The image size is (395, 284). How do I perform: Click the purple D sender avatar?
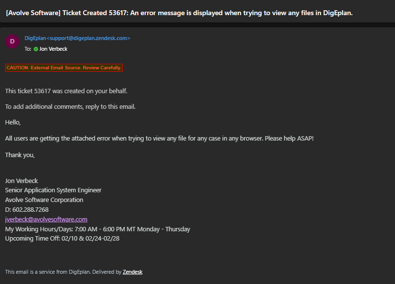click(x=12, y=41)
